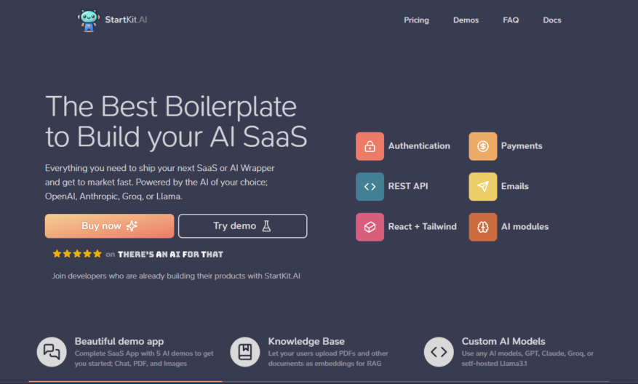Click the Custom AI Models code icon
This screenshot has width=638, height=384.
pos(439,352)
